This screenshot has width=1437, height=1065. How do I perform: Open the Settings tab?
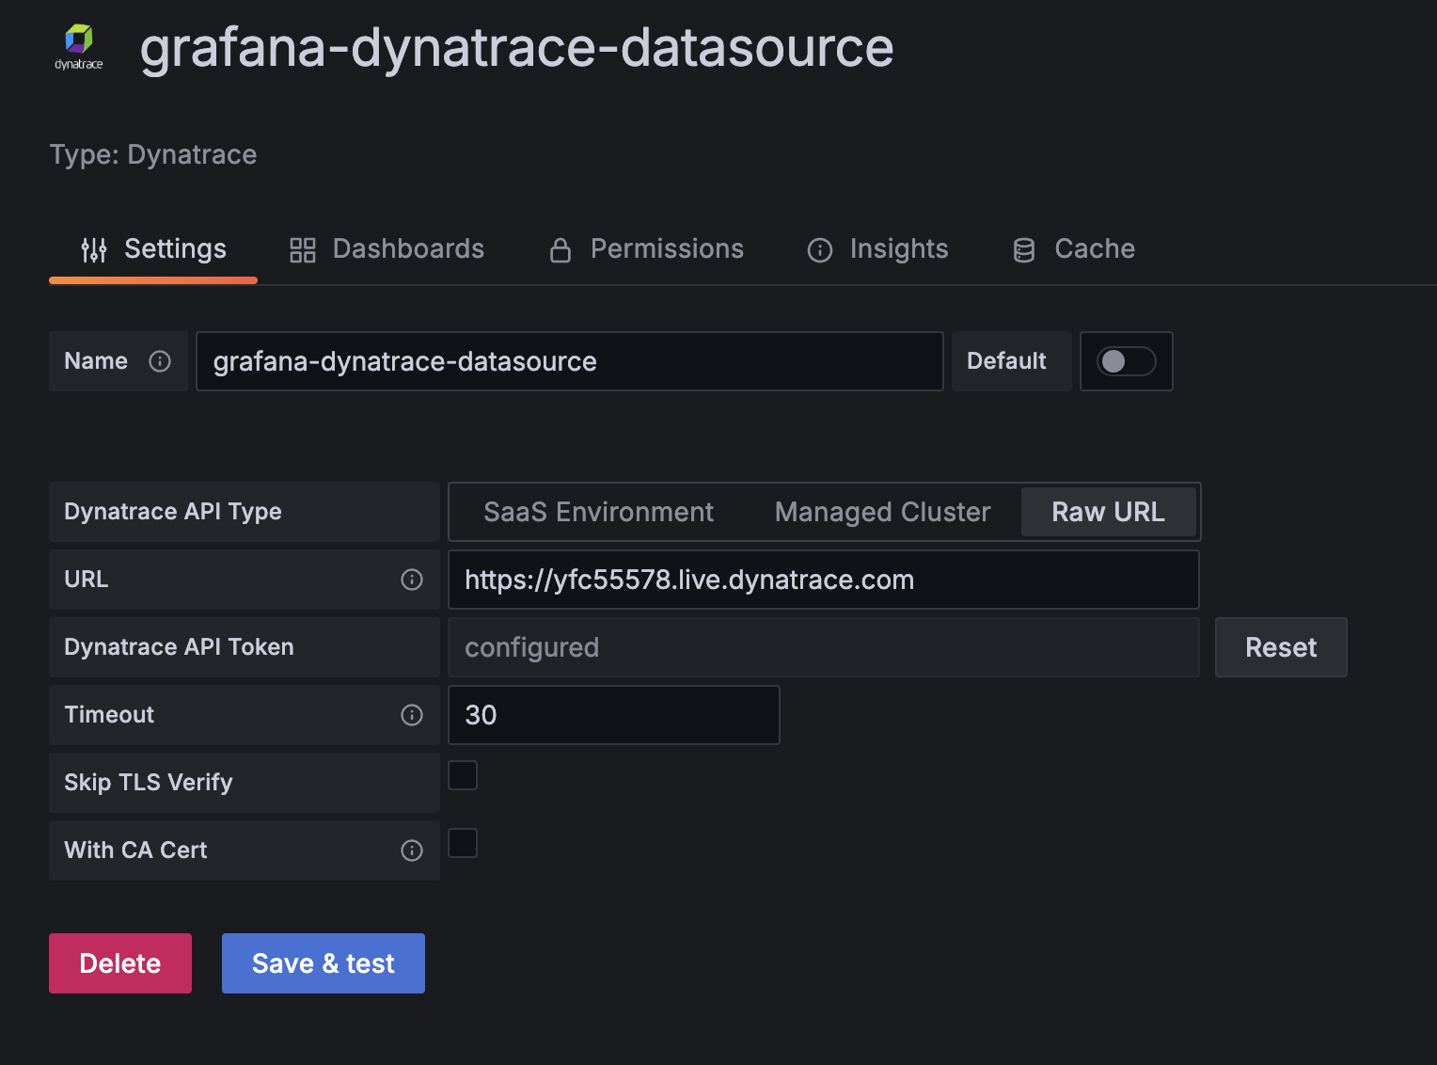[153, 249]
